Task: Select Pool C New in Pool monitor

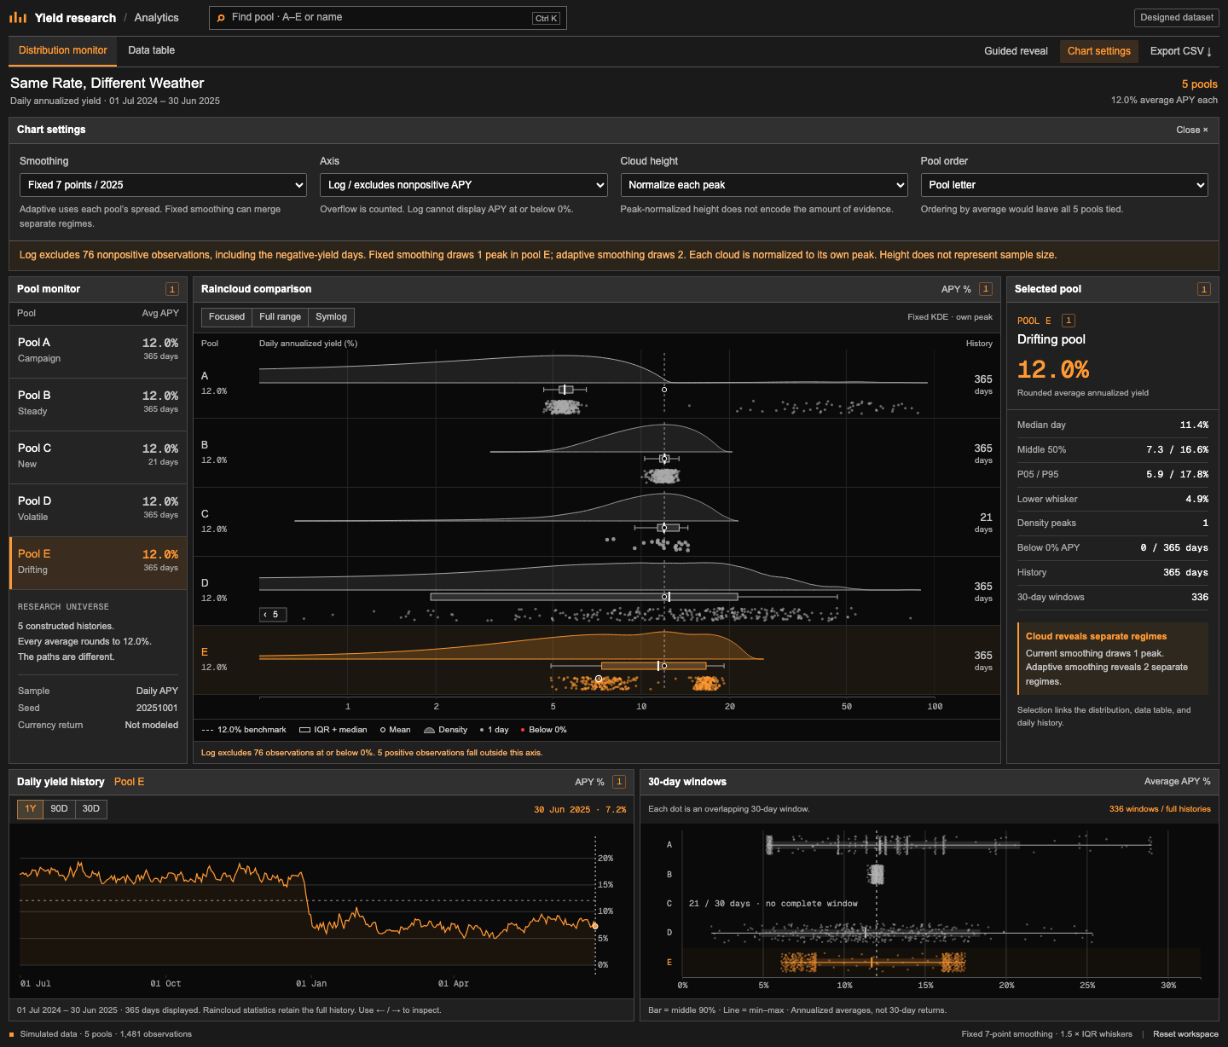Action: coord(98,457)
